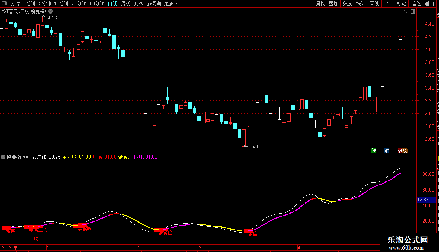Click the diamond icon above the chart
This screenshot has width=439, height=252.
point(406,12)
